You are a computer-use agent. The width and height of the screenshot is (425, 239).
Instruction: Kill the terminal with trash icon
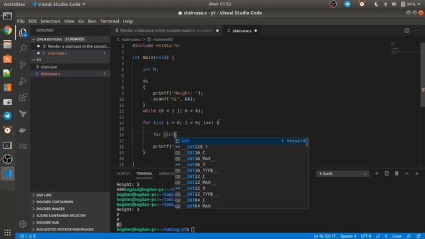pyautogui.click(x=396, y=173)
